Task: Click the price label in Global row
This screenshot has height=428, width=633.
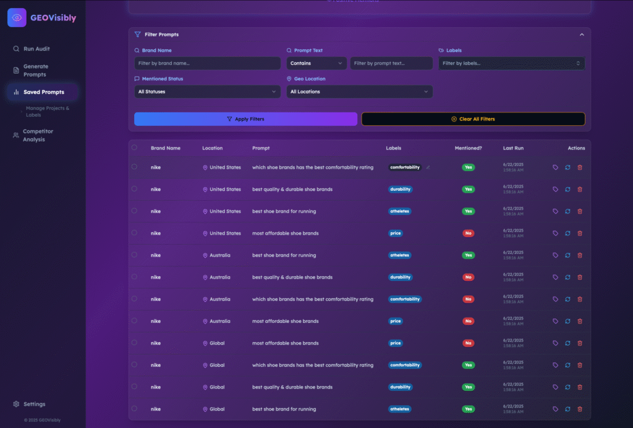Action: (396, 343)
